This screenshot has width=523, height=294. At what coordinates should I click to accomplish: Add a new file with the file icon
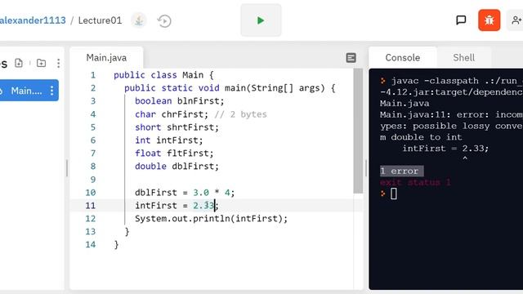[x=19, y=63]
